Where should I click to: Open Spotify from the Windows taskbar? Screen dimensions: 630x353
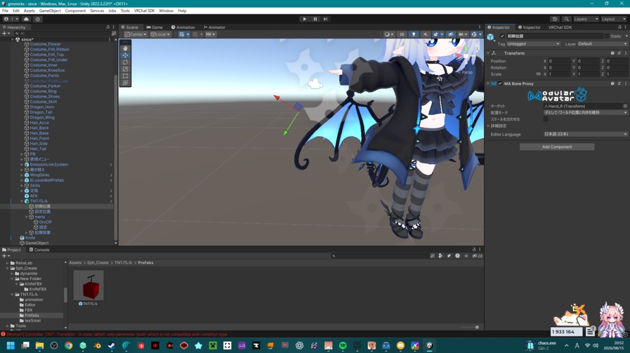point(343,346)
